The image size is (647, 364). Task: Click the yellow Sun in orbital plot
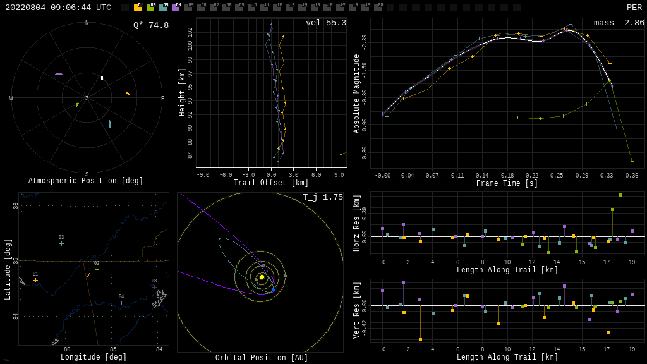pos(262,277)
